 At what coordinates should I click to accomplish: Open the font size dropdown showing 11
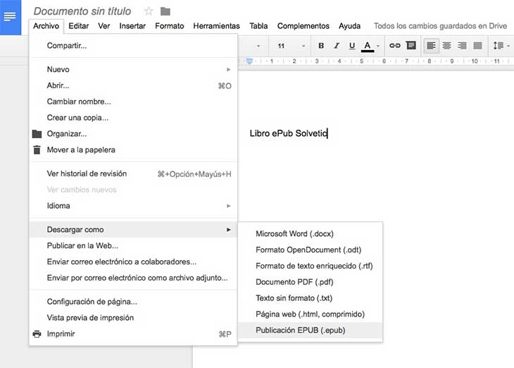pos(292,46)
